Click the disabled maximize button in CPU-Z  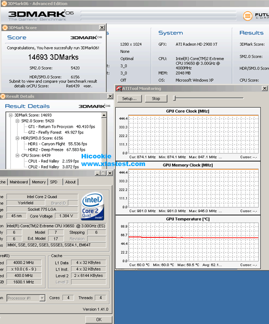104,173
